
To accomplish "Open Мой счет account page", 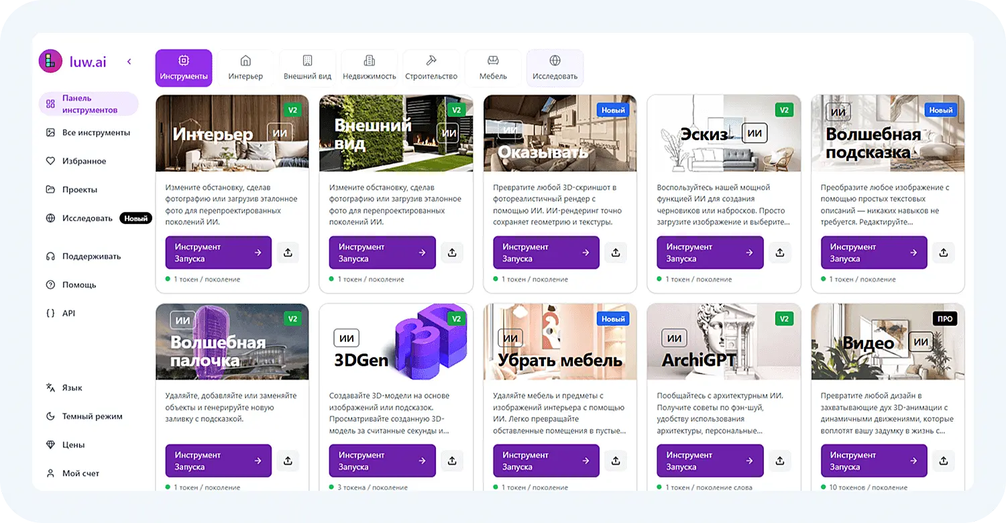I will 80,473.
